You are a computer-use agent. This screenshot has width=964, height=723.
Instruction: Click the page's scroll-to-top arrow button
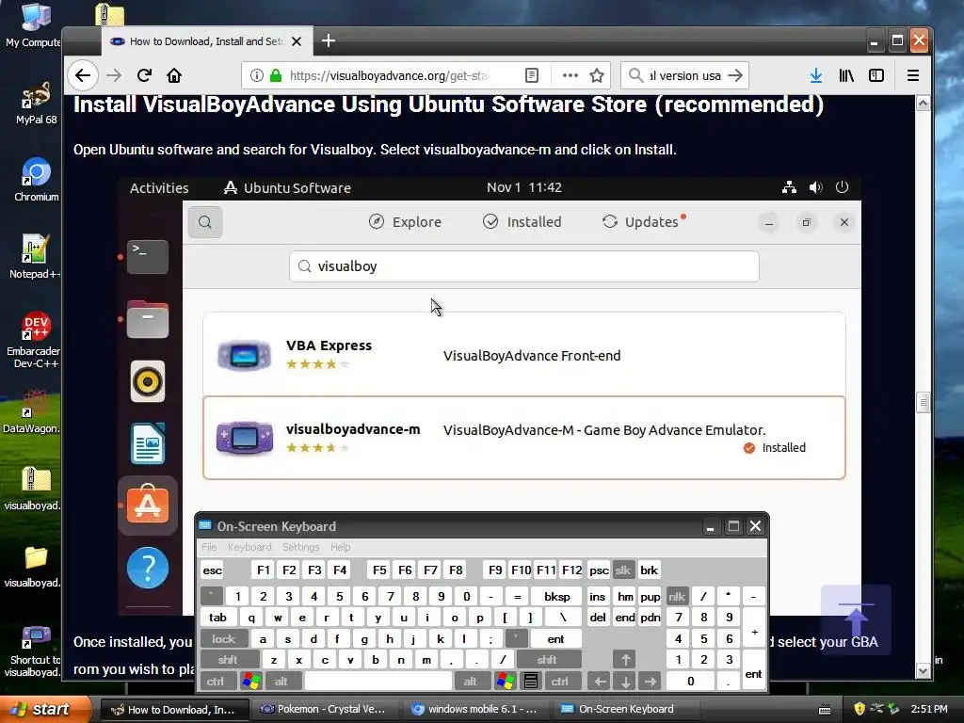[856, 619]
